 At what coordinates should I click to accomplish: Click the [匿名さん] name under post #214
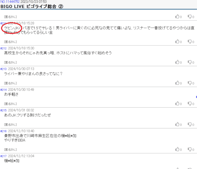point(10,104)
